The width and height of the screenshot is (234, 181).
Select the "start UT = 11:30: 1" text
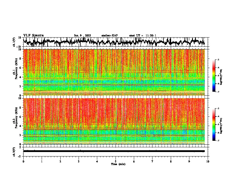(x=143, y=35)
